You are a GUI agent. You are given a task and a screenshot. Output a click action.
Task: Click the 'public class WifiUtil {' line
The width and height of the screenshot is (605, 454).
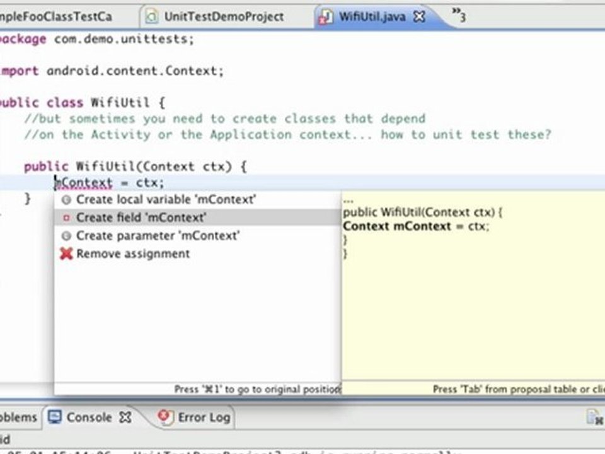pyautogui.click(x=83, y=103)
